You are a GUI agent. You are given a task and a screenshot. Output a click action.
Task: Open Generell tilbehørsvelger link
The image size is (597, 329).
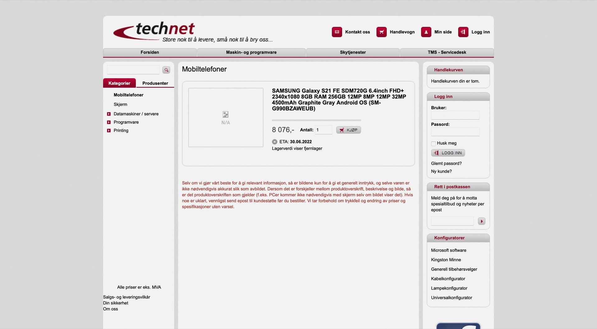[x=454, y=269]
